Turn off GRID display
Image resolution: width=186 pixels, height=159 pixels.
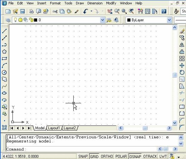pos(94,156)
